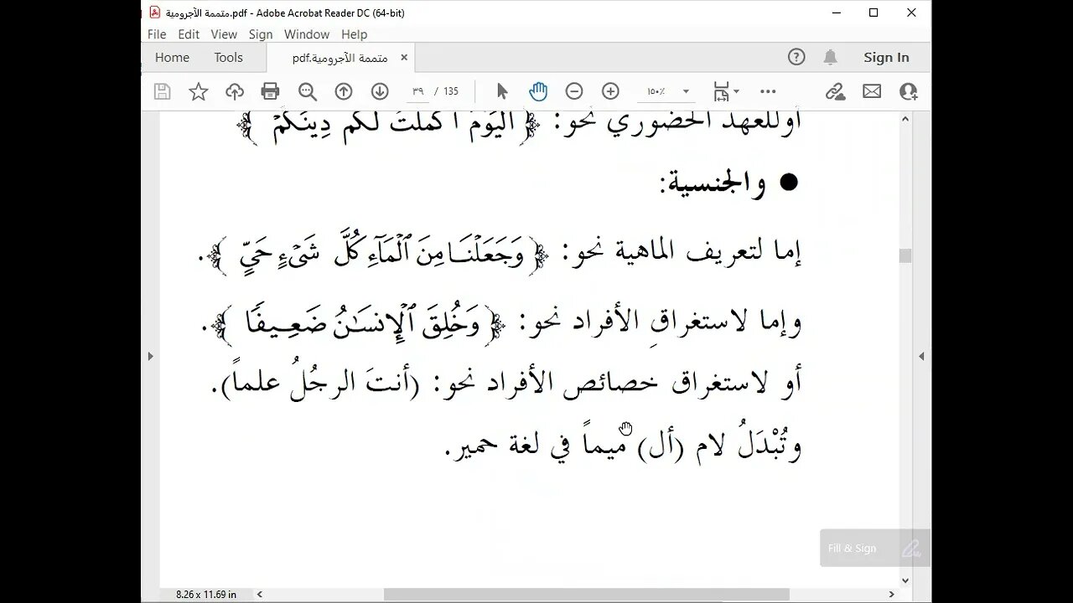Zoom out with the minus circle
The width and height of the screenshot is (1073, 603).
click(574, 91)
